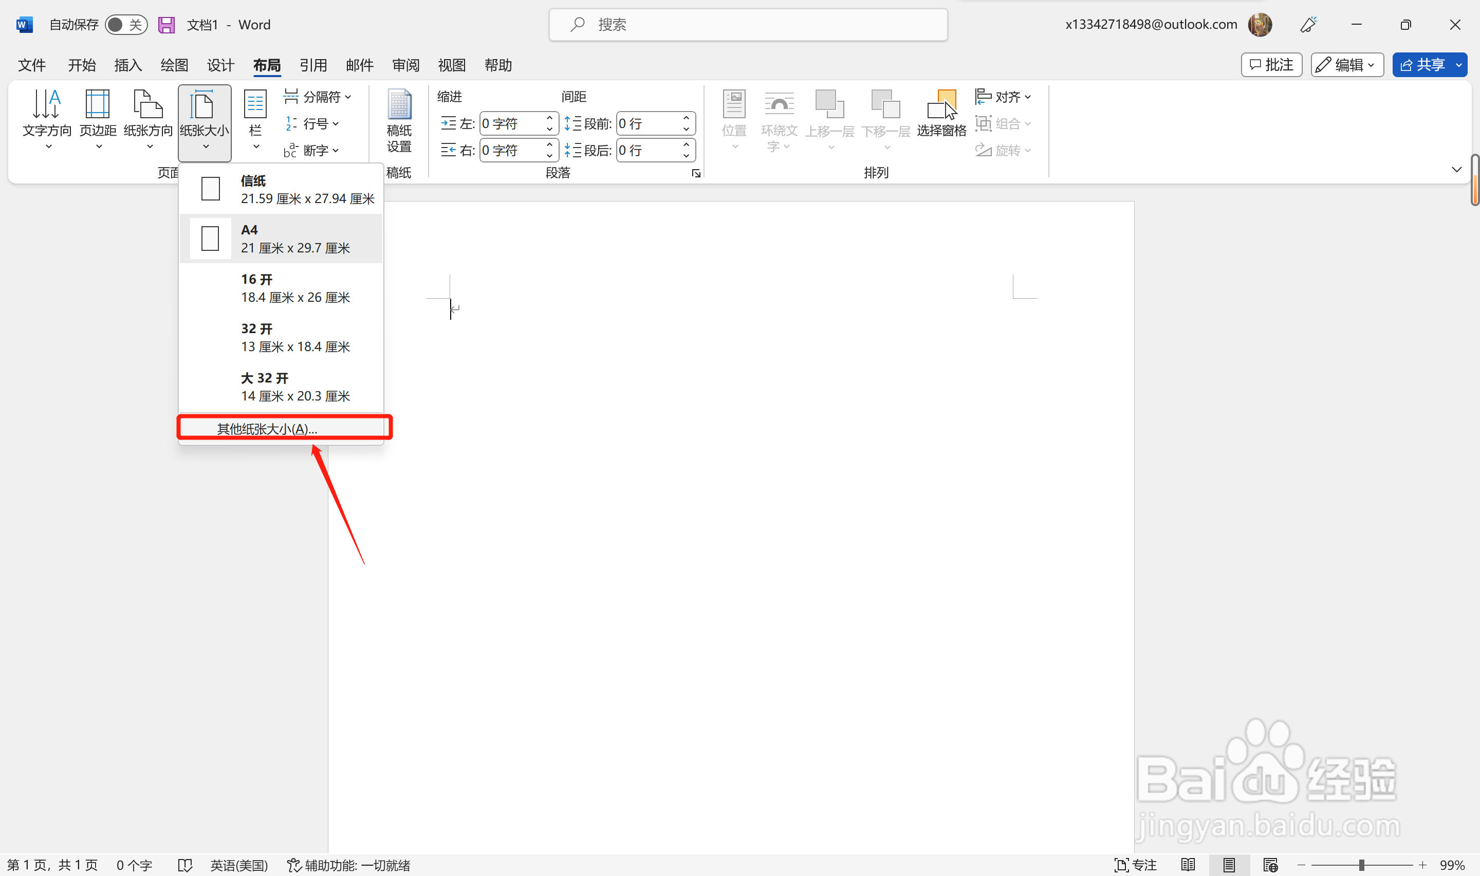Expand the Breaks (分隔符) dropdown
1480x876 pixels.
318,96
